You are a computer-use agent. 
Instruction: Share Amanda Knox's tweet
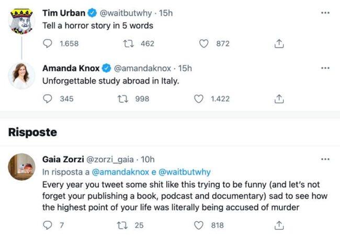pyautogui.click(x=279, y=99)
